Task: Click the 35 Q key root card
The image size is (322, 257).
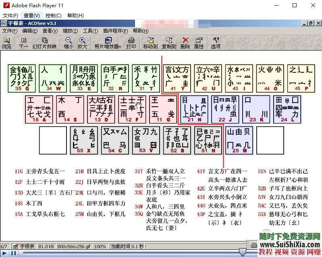Action: pos(22,78)
